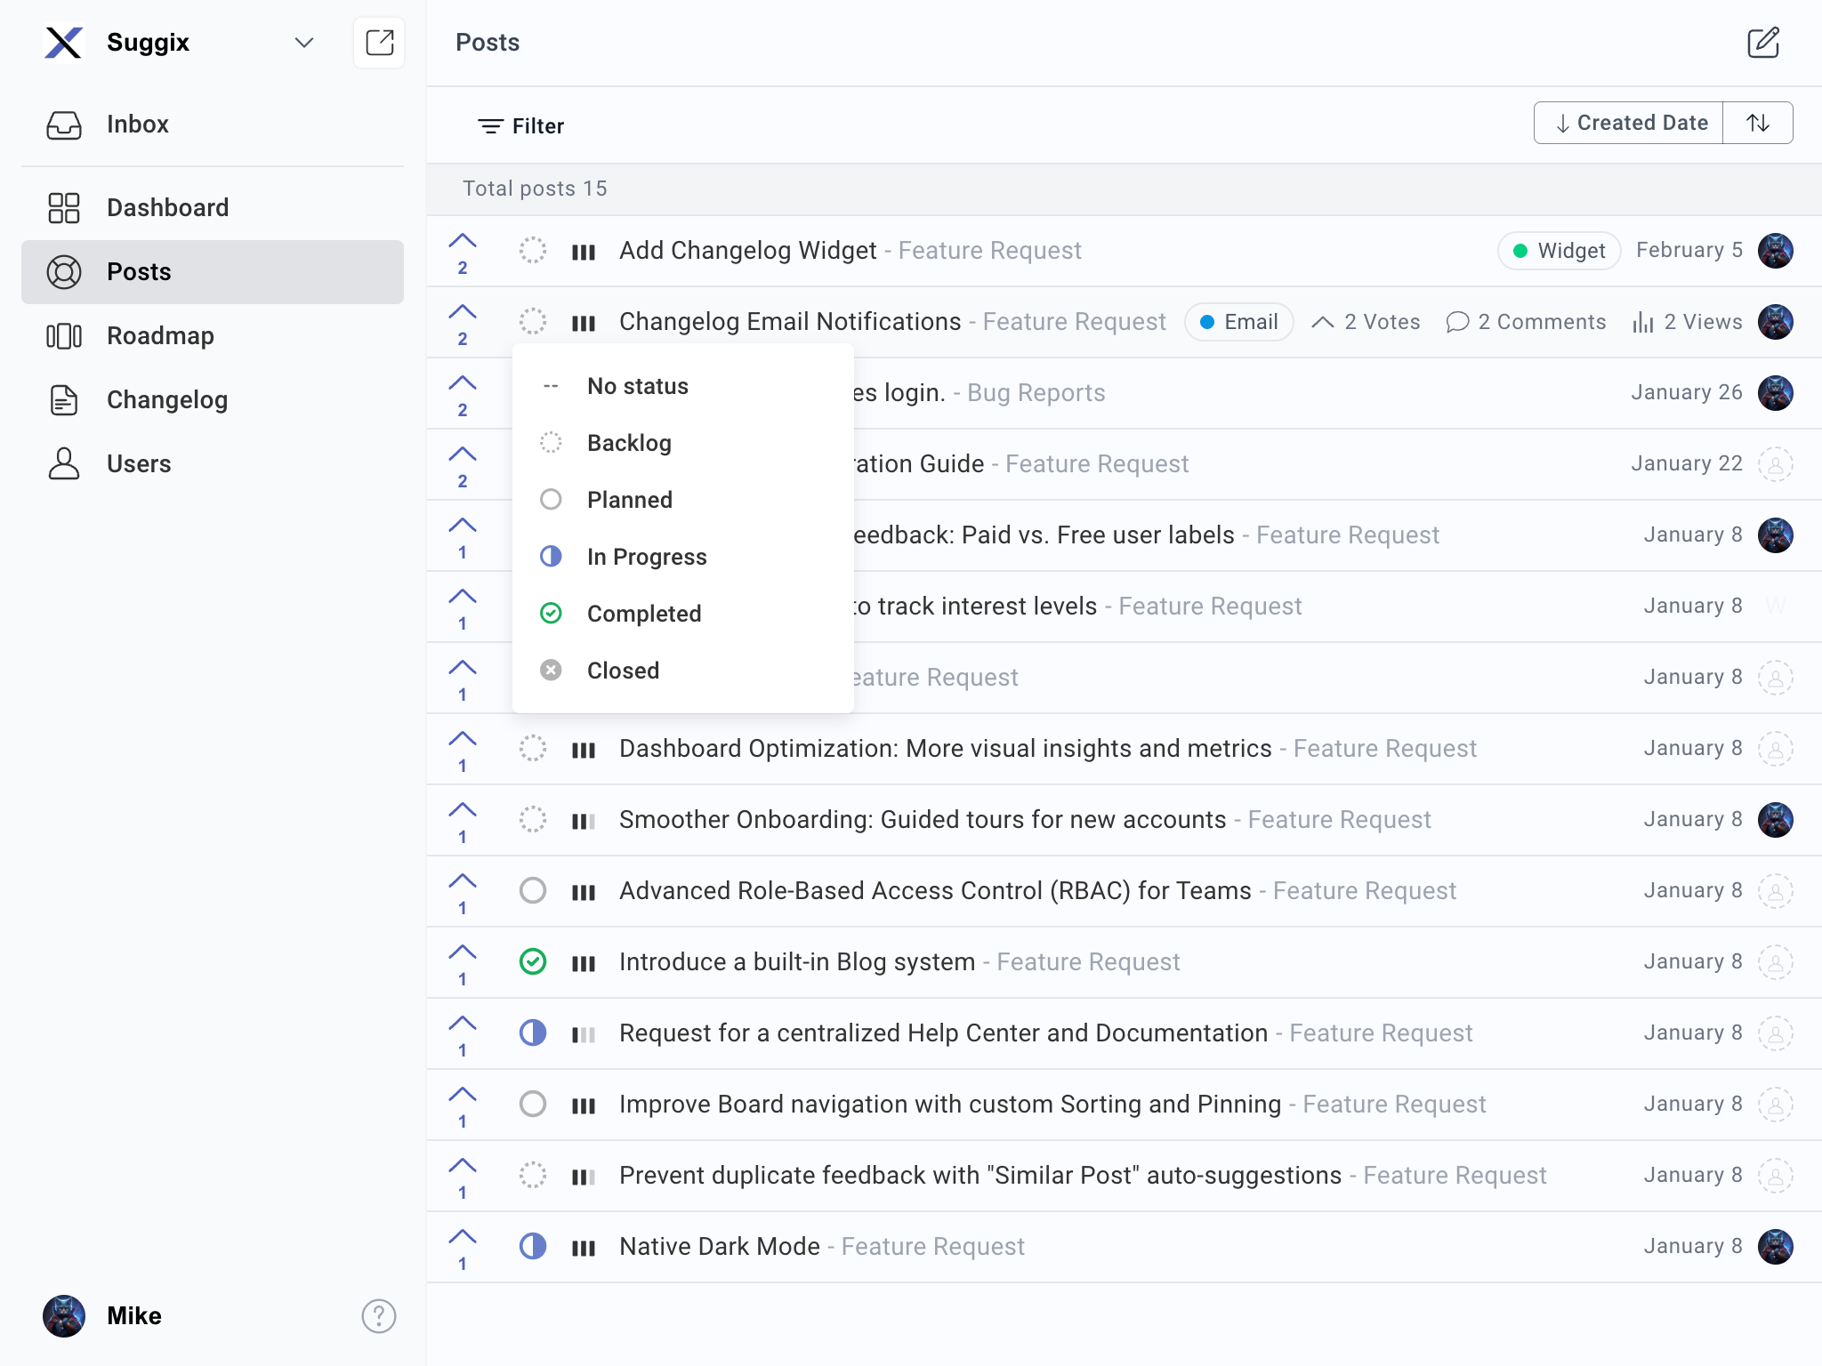Select Planned status in the dropdown
Image resolution: width=1822 pixels, height=1366 pixels.
[629, 500]
